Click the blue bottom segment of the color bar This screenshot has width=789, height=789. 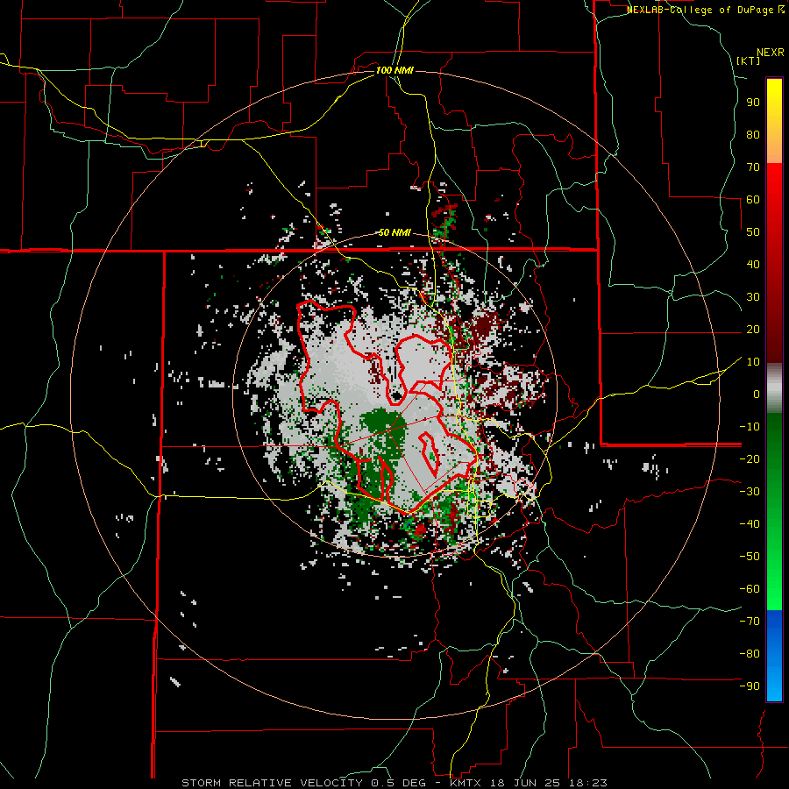(774, 656)
